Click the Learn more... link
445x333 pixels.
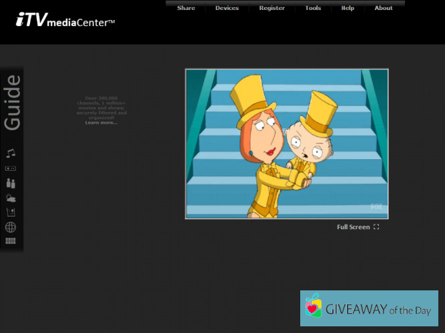101,123
